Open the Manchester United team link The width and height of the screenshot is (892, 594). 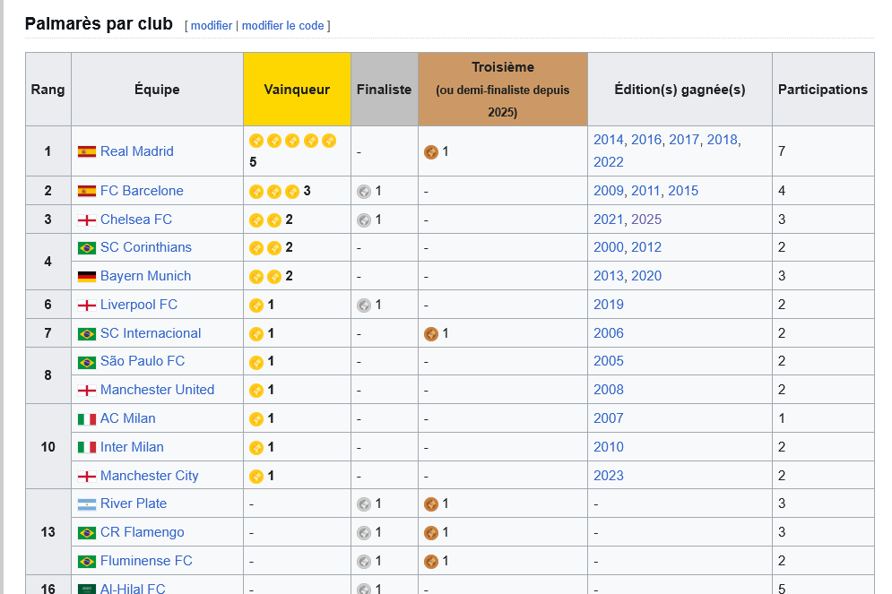click(157, 390)
